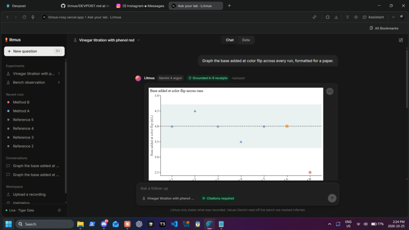Open the chart options ellipsis menu
Screen dimensions: 409x230
330,91
